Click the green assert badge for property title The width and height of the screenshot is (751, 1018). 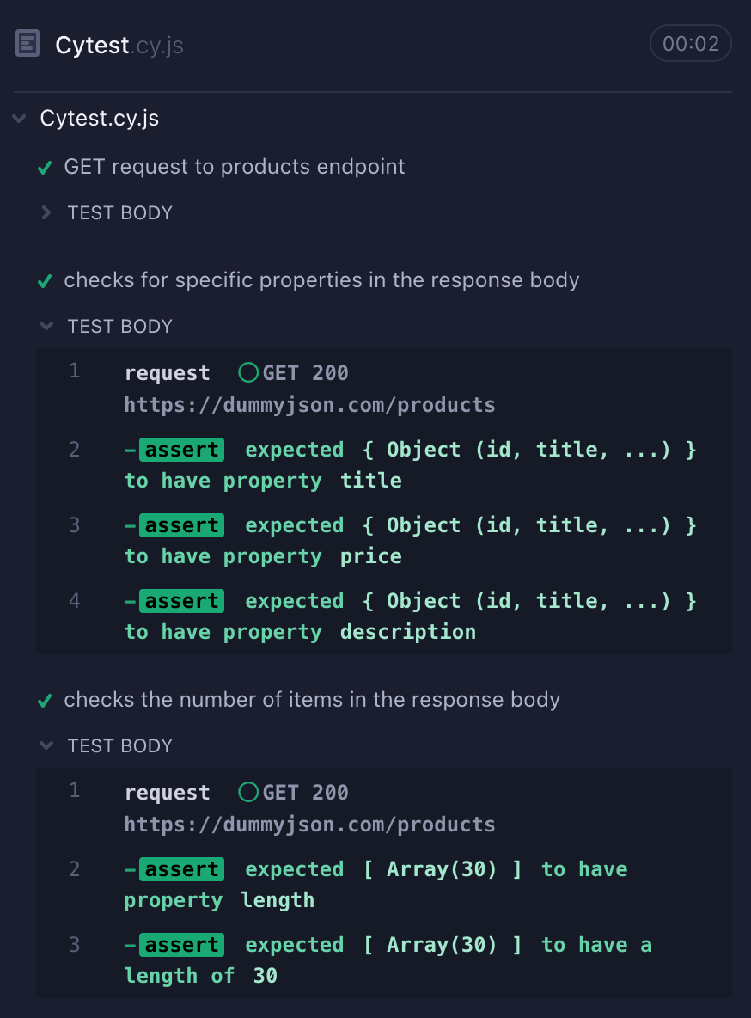[182, 450]
